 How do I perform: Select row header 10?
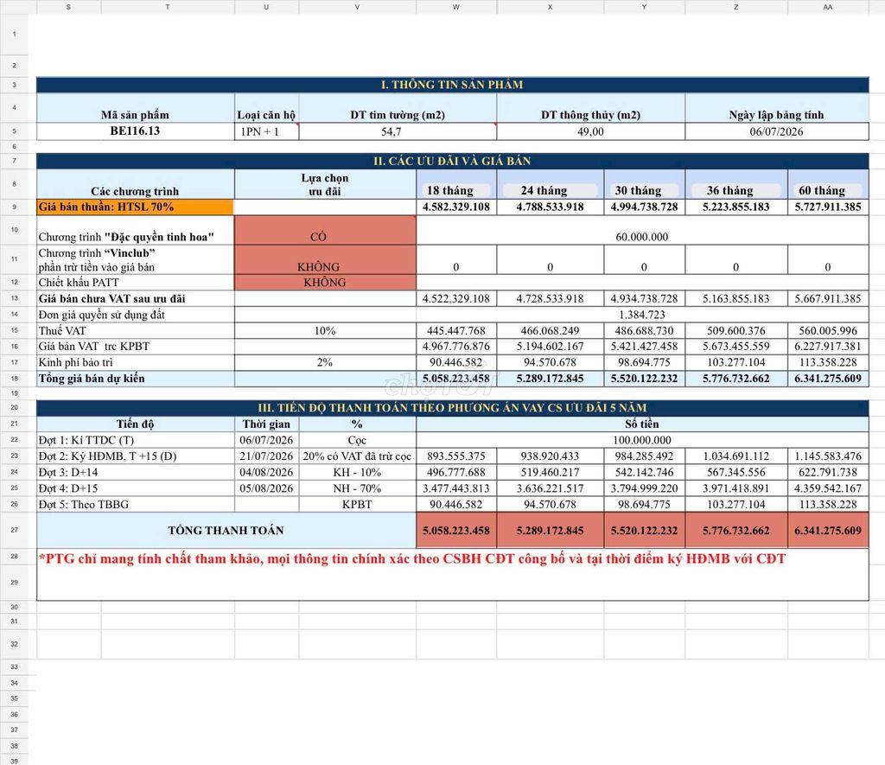click(14, 230)
